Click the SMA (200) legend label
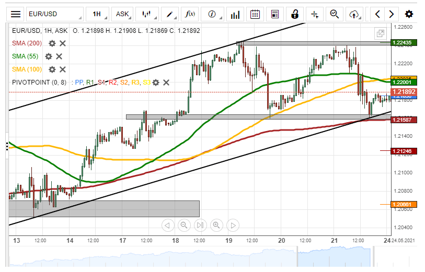The width and height of the screenshot is (425, 272). tap(27, 43)
